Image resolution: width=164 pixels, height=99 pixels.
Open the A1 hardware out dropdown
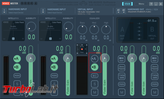pyautogui.click(x=118, y=11)
